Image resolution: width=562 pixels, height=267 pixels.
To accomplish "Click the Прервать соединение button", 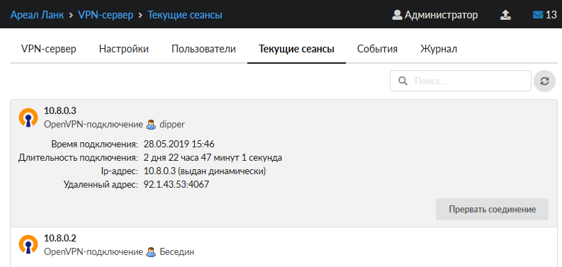I will (x=492, y=210).
